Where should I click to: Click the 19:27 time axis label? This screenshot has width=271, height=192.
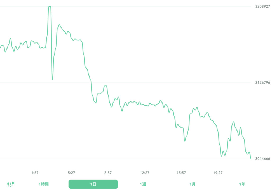click(218, 172)
